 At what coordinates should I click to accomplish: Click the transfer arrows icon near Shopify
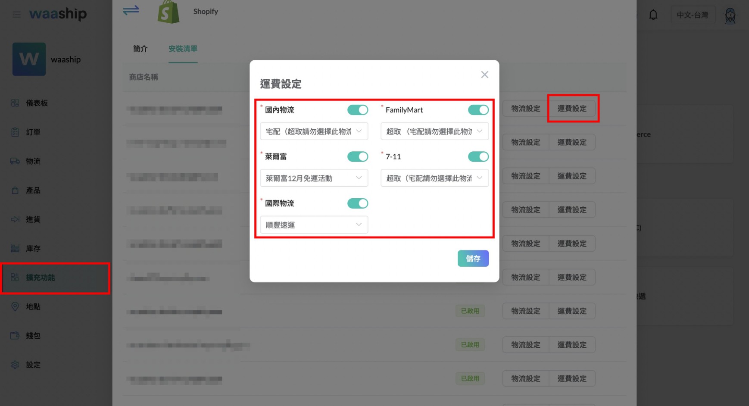coord(131,10)
